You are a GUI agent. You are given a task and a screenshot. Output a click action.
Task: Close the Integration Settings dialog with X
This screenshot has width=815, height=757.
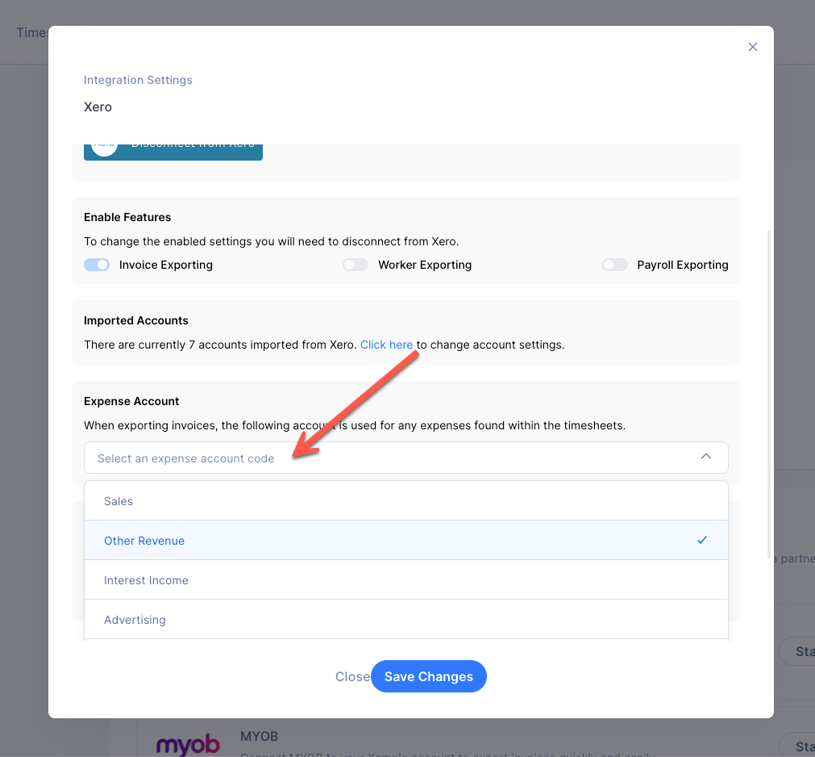point(752,47)
